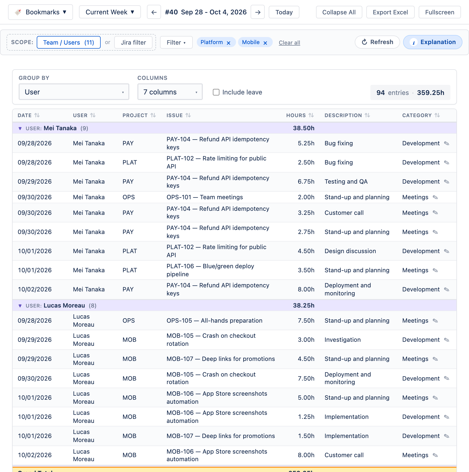
Task: Click Mei Tanaka's 38.50h subtotal
Action: [304, 128]
